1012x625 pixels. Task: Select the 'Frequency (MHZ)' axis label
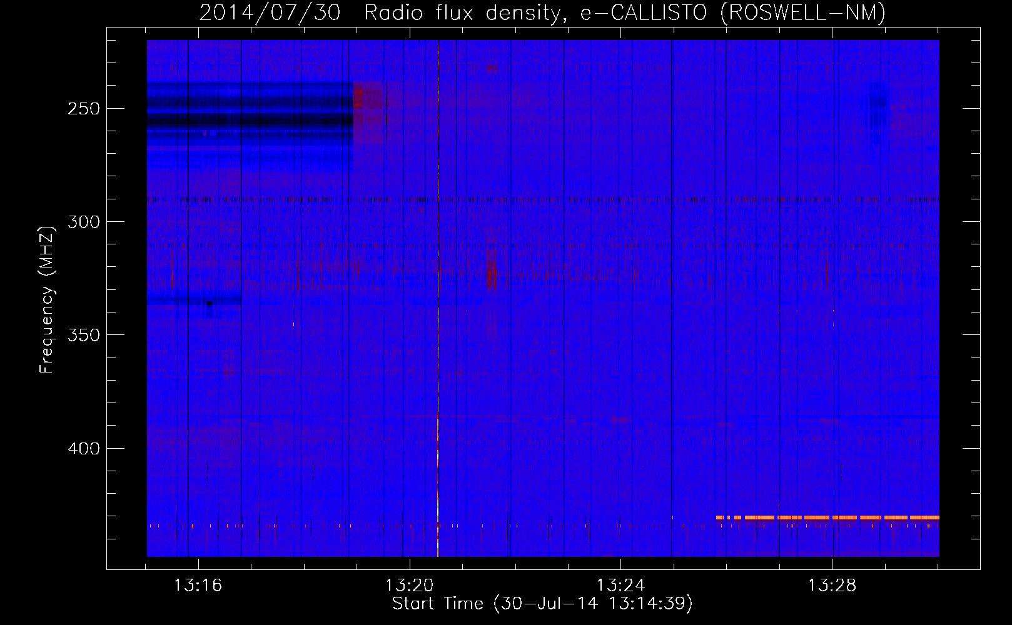pos(47,300)
